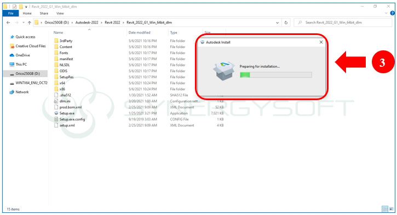Sort by Date modified column header
This screenshot has width=397, height=215.
139,32
